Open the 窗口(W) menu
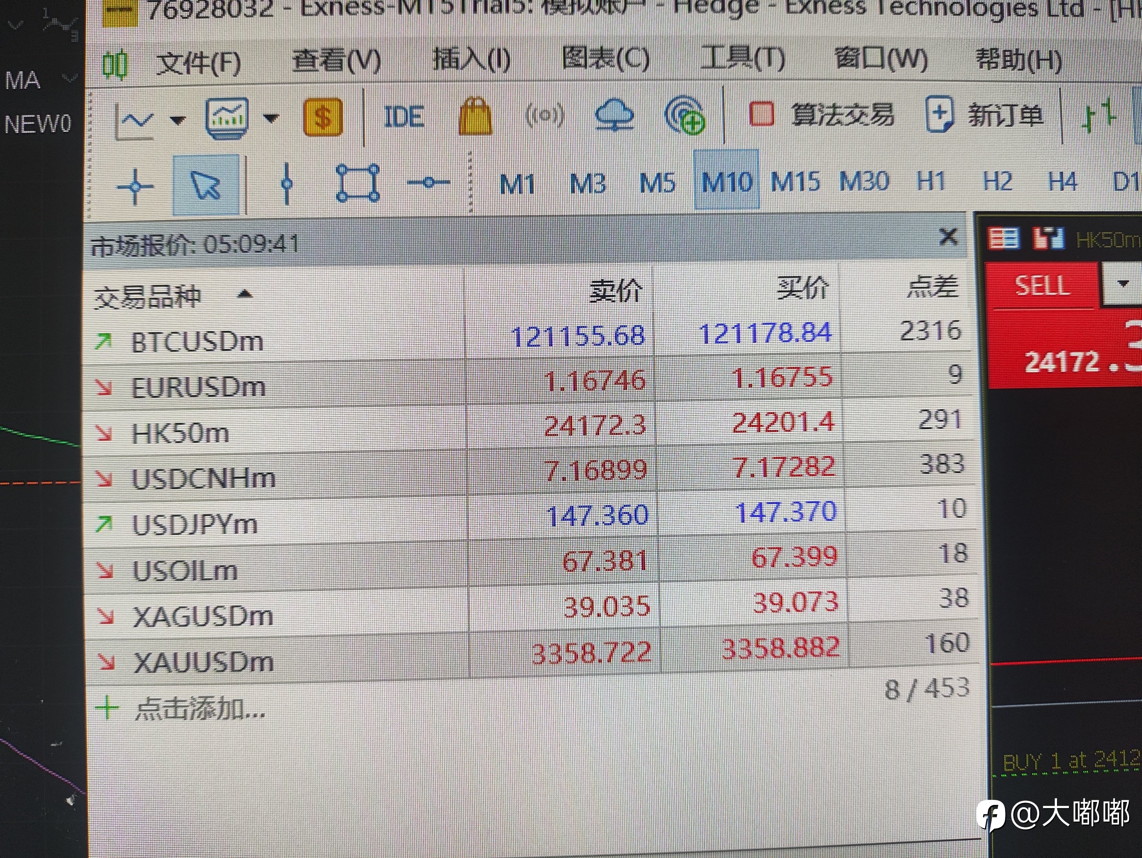Viewport: 1142px width, 858px height. coord(881,58)
